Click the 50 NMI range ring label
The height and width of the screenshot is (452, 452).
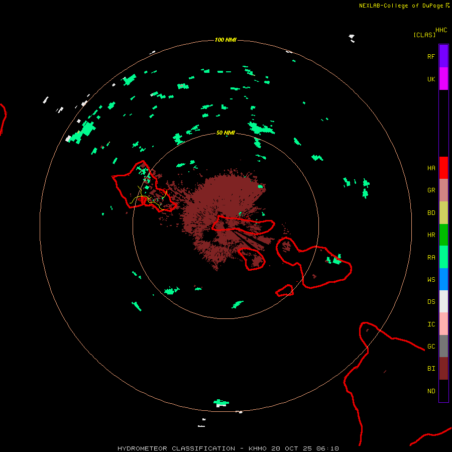point(225,133)
